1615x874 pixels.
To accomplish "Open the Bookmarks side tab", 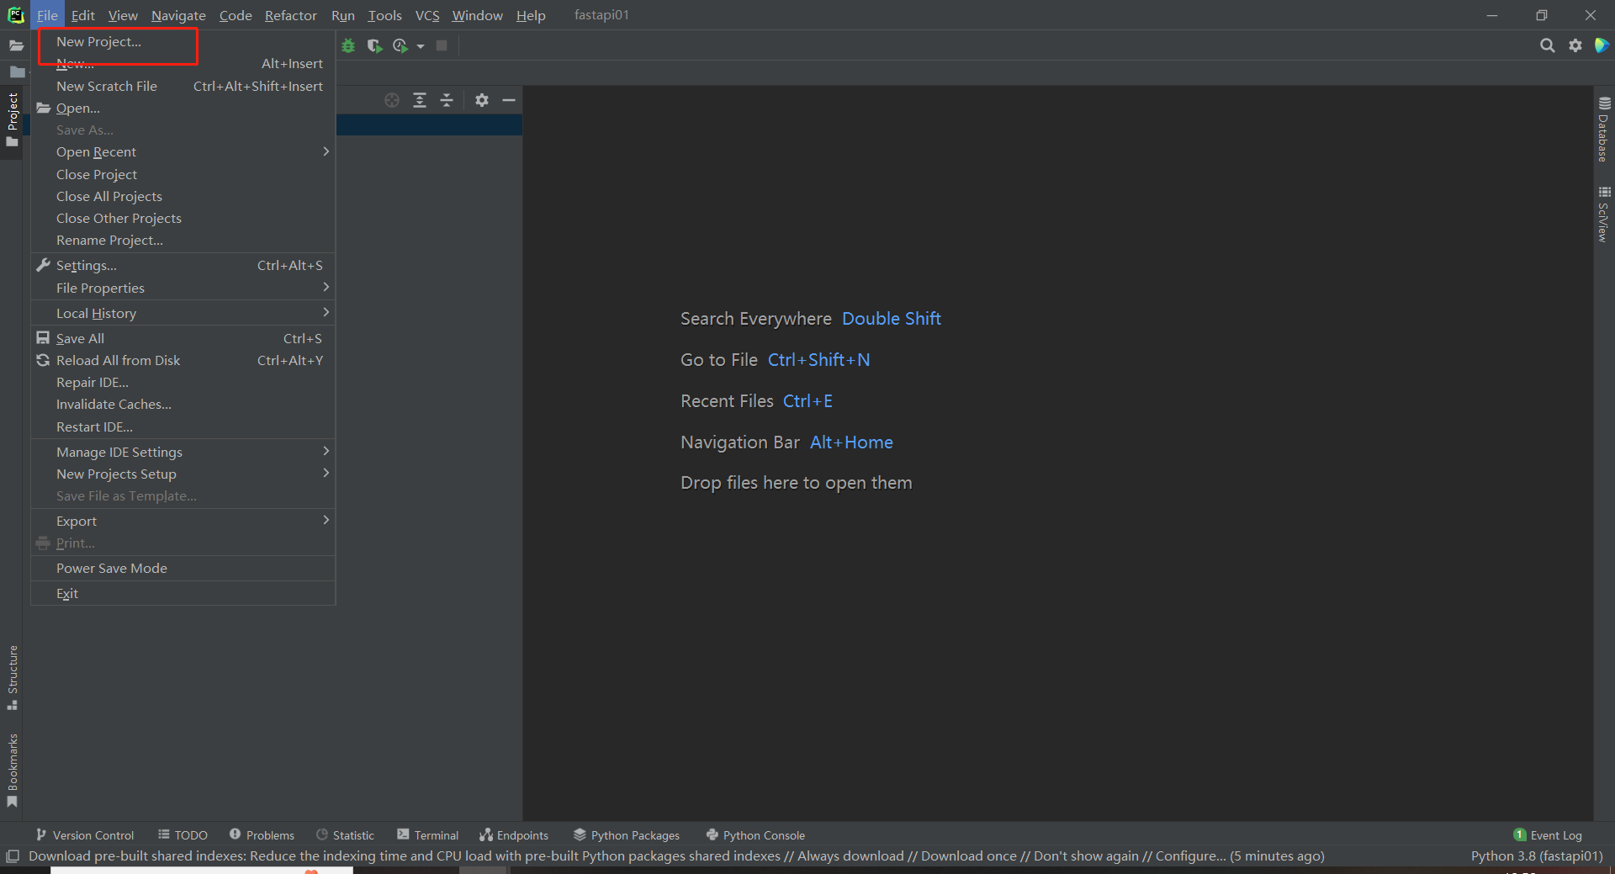I will point(12,770).
